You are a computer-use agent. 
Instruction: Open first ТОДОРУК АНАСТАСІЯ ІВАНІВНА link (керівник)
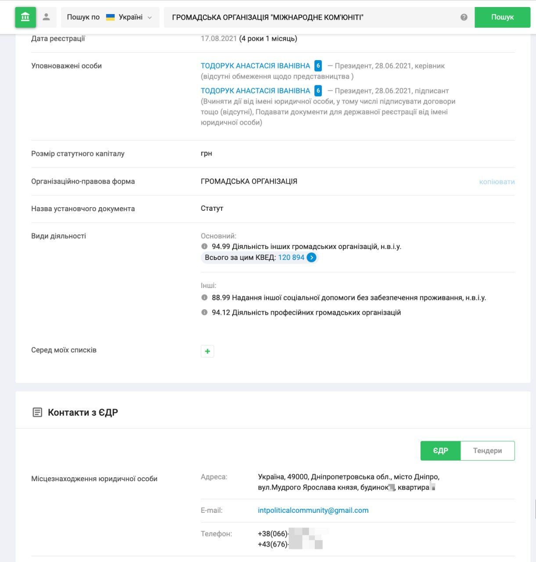point(255,66)
